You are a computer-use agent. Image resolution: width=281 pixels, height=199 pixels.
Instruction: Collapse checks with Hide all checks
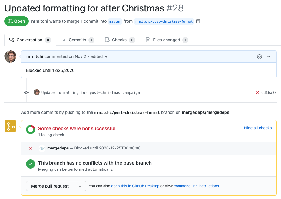click(258, 128)
